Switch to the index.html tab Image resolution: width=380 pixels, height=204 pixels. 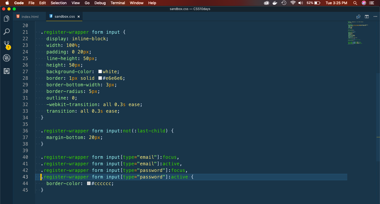[x=30, y=17]
